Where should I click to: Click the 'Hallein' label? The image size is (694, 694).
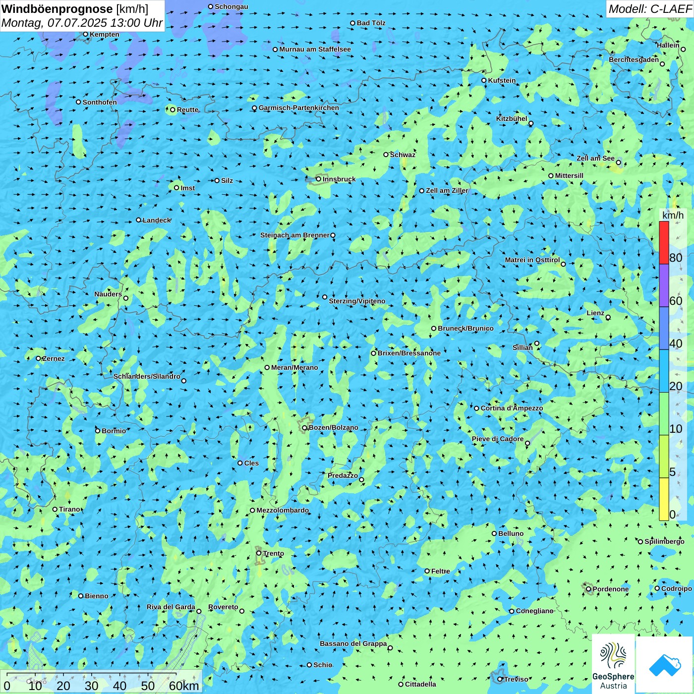(x=668, y=45)
